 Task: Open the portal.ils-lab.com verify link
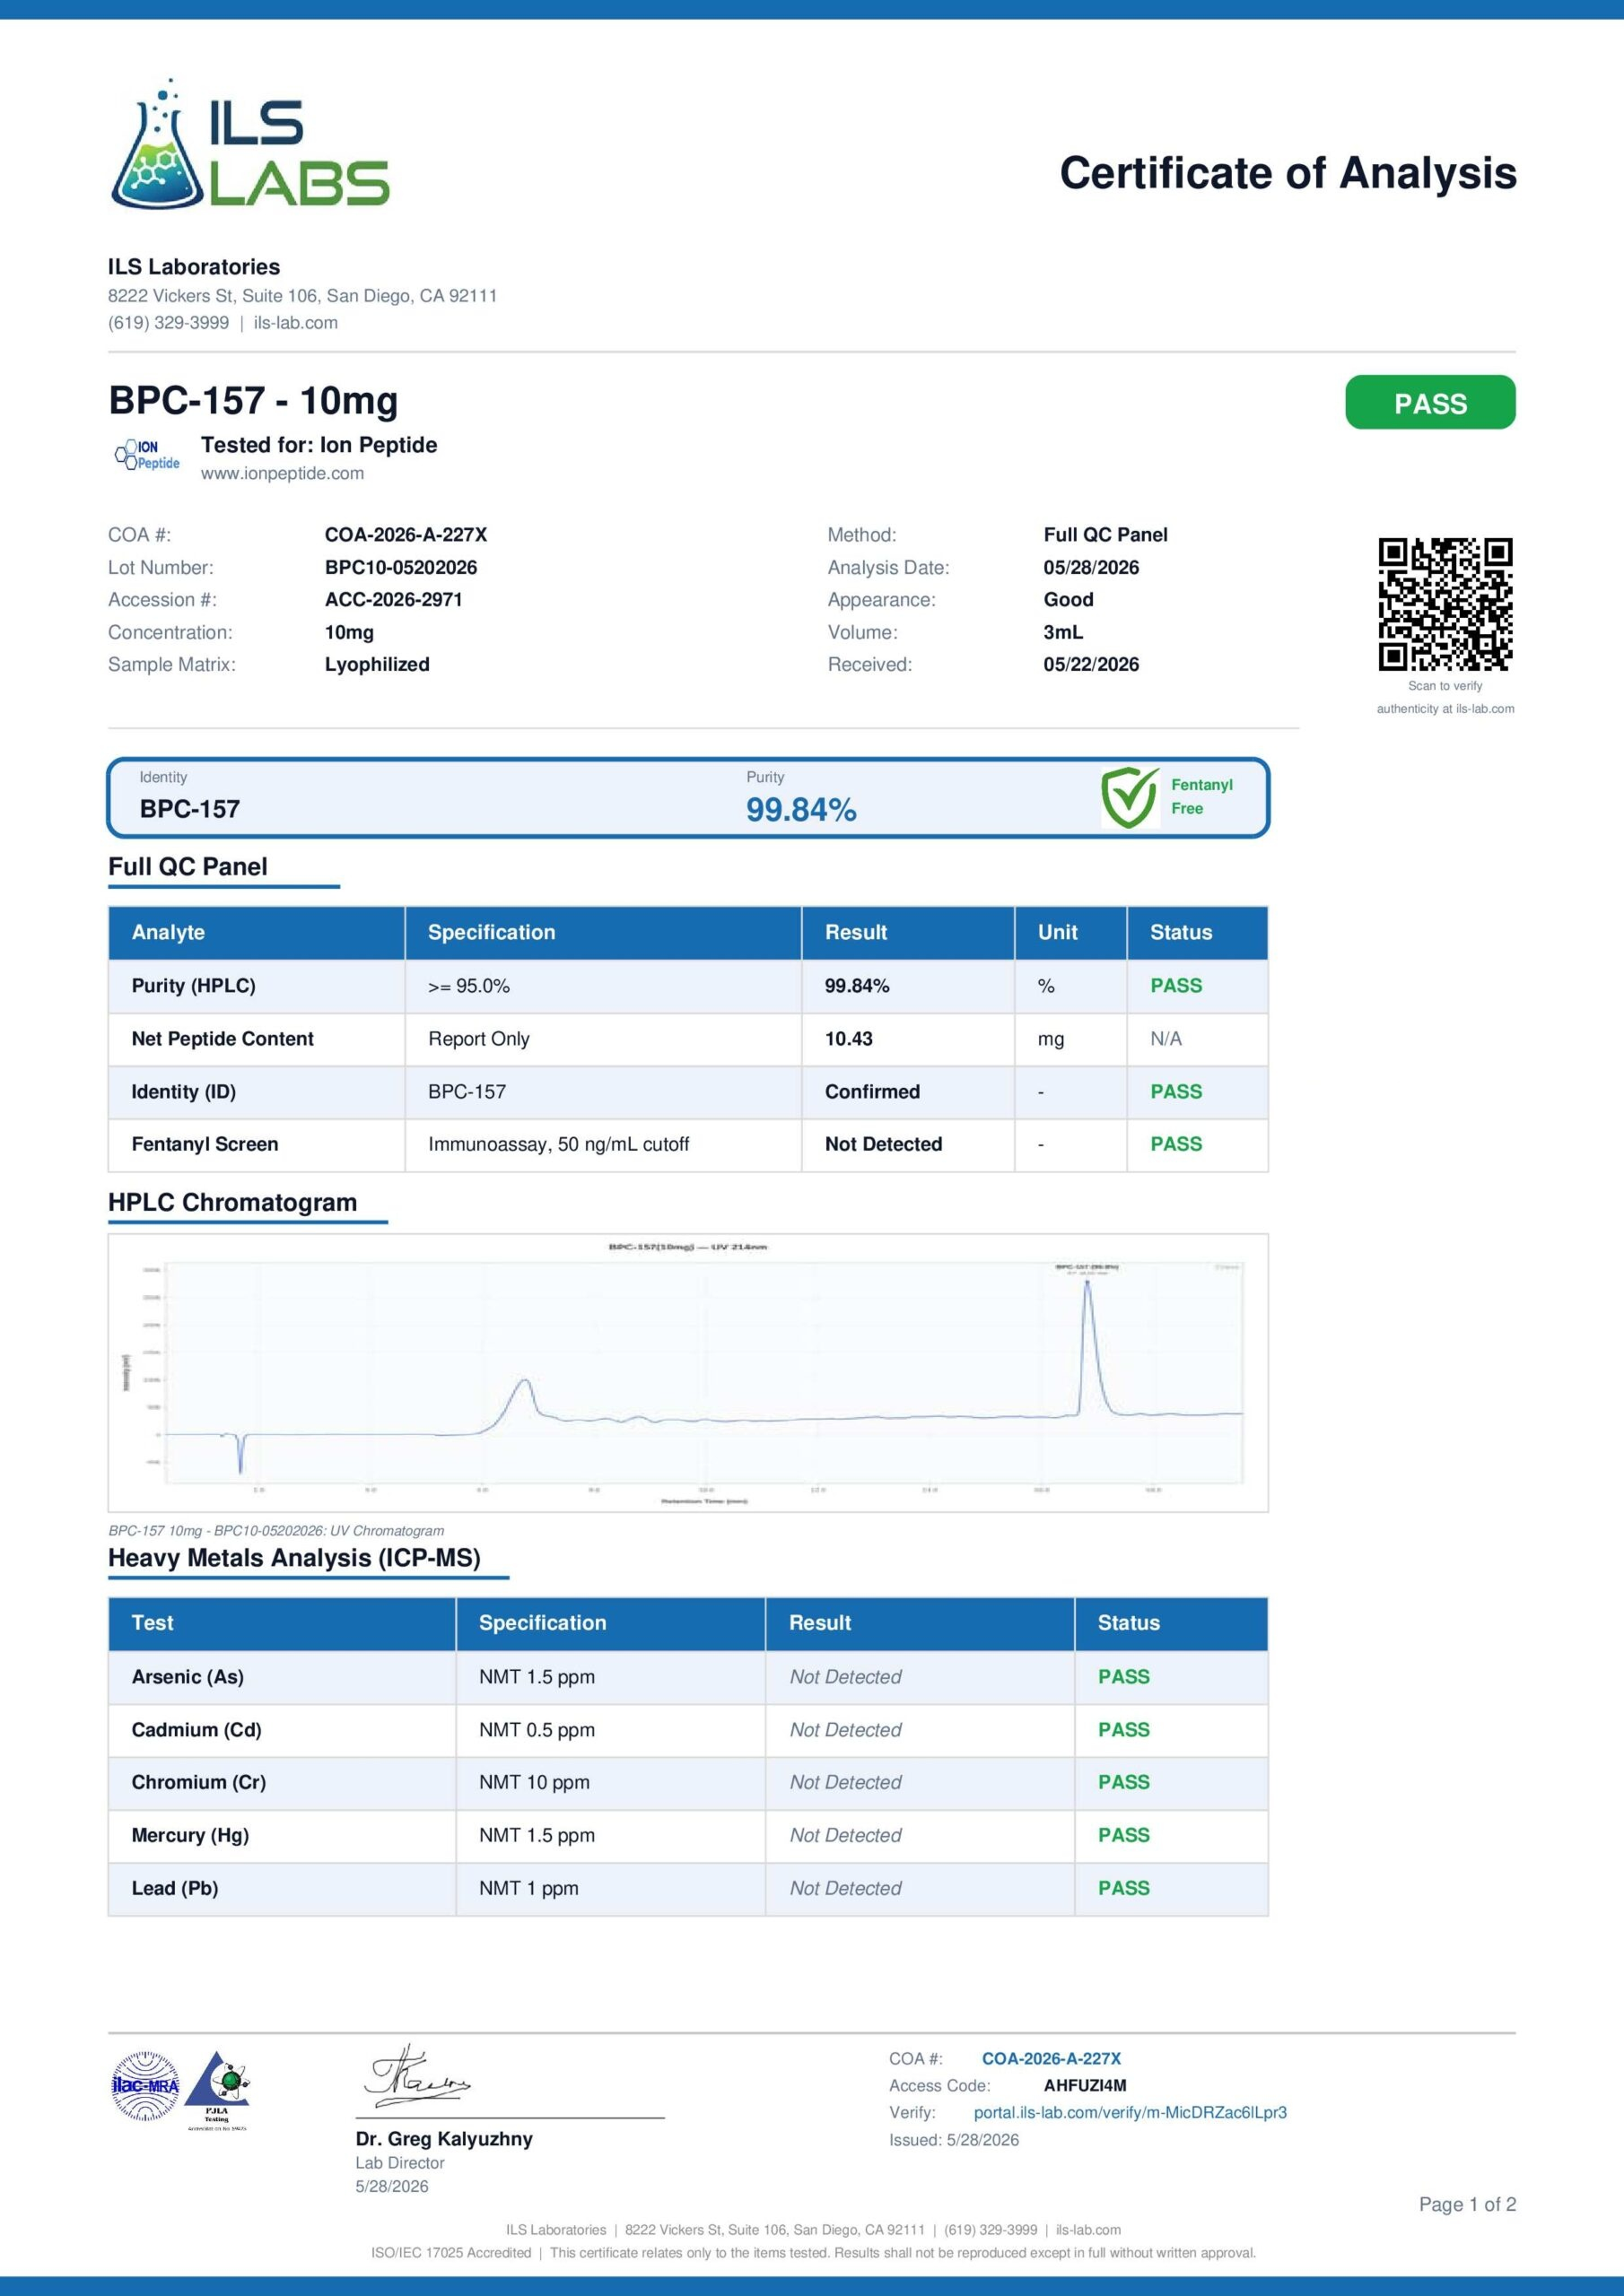pos(1130,2112)
